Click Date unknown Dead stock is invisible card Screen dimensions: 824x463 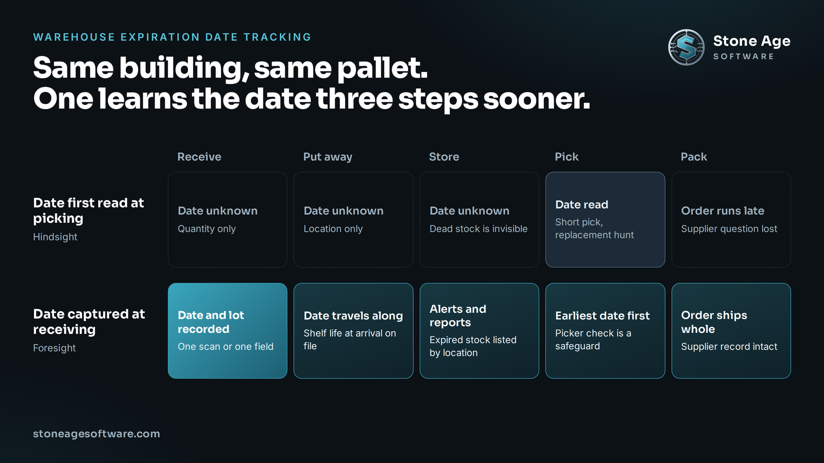479,220
